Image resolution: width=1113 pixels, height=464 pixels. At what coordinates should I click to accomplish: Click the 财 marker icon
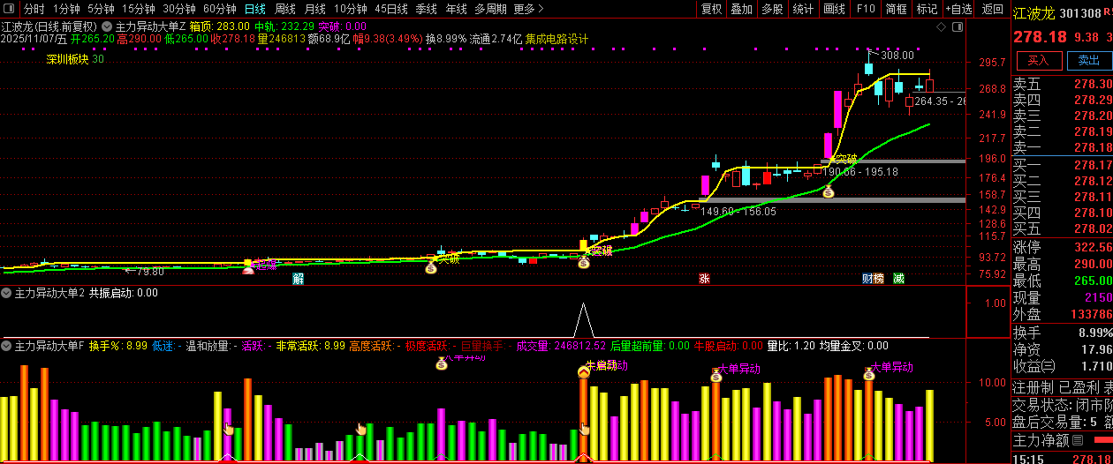[867, 279]
